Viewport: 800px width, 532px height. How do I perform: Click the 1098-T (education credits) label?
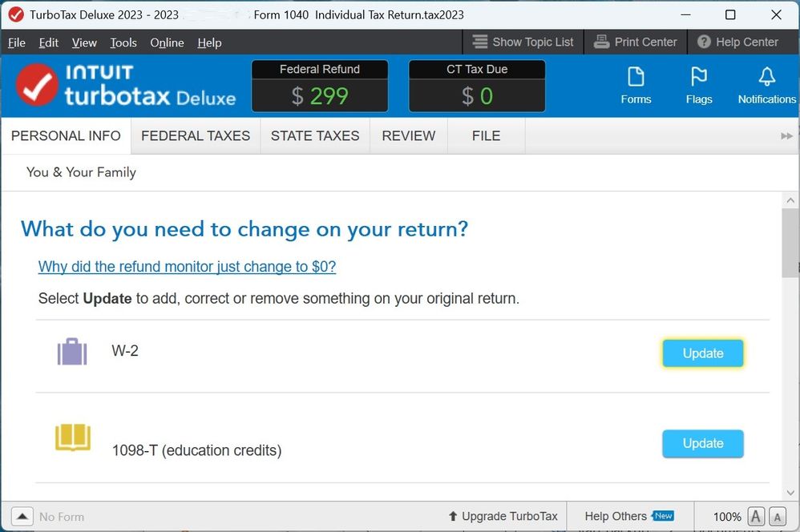197,450
